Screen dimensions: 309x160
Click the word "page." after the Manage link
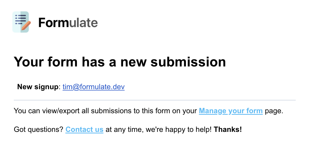coord(274,111)
